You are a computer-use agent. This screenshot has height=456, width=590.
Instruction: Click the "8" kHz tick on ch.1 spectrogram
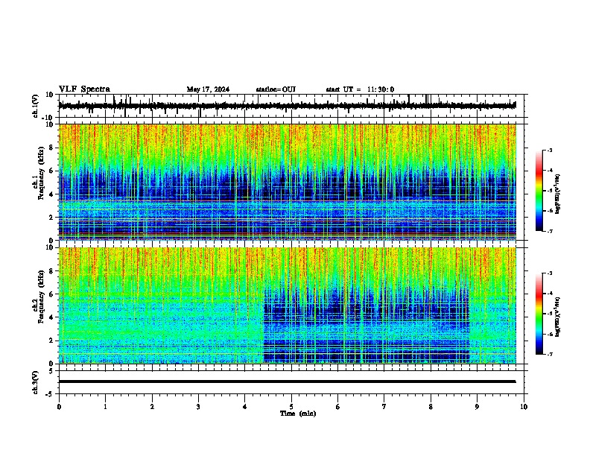(51, 148)
